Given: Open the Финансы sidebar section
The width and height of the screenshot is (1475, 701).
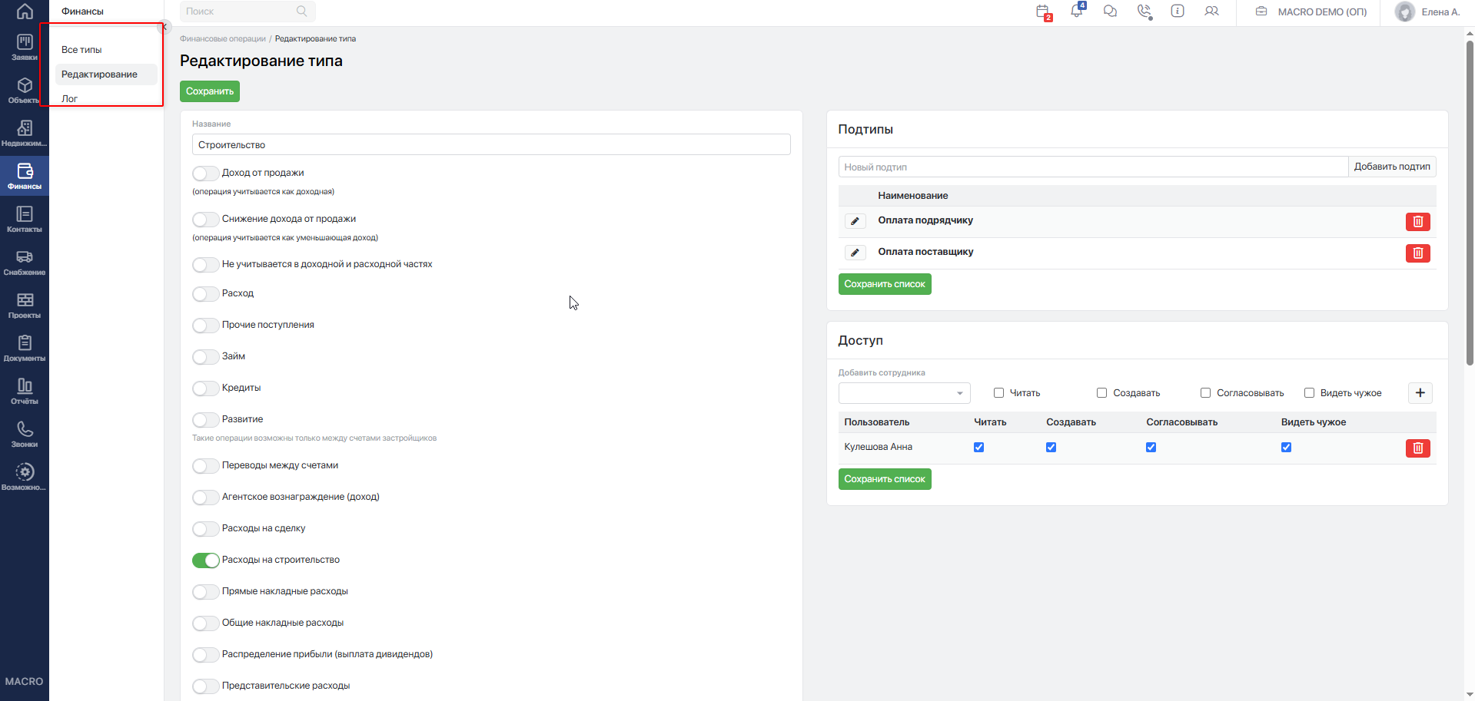Looking at the screenshot, I should 25,176.
